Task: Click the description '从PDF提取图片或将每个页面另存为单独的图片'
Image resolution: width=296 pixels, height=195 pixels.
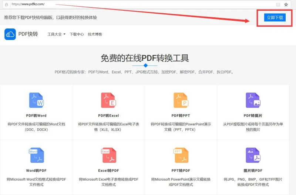Action: point(253,127)
